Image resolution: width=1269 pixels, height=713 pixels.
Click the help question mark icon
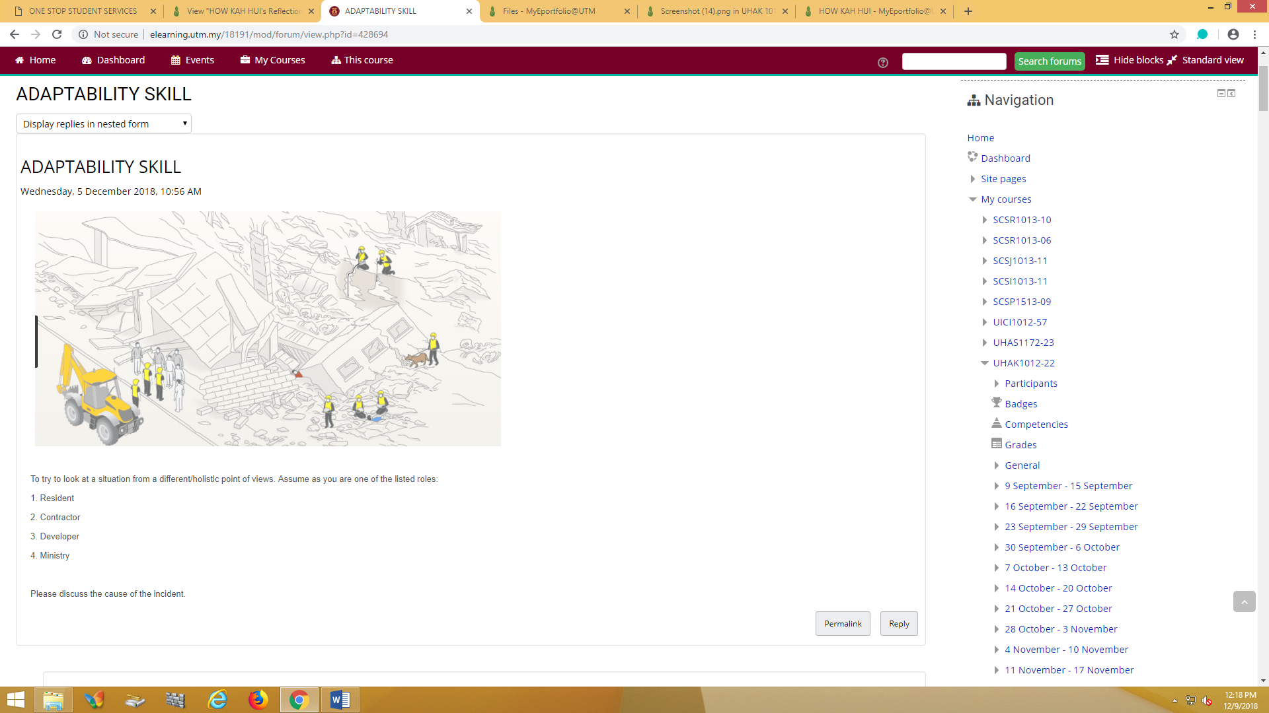coord(882,63)
